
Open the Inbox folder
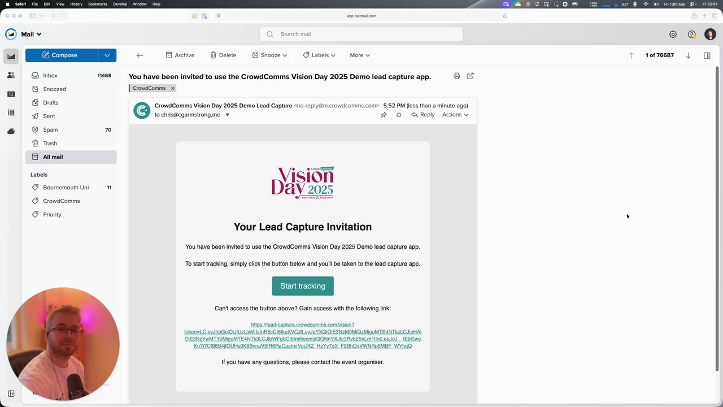(x=71, y=76)
